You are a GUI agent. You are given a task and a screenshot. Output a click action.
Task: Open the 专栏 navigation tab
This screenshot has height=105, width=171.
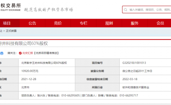click(84, 23)
